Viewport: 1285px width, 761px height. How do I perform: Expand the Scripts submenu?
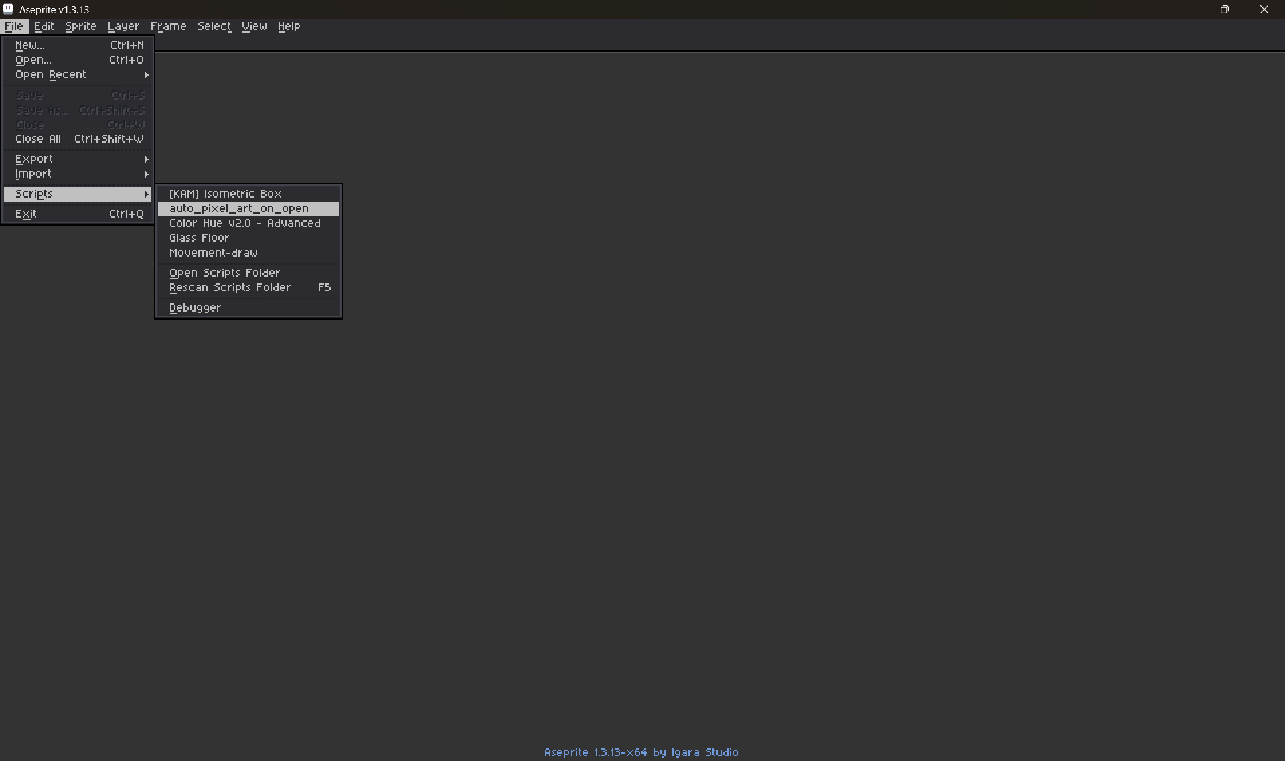point(78,194)
